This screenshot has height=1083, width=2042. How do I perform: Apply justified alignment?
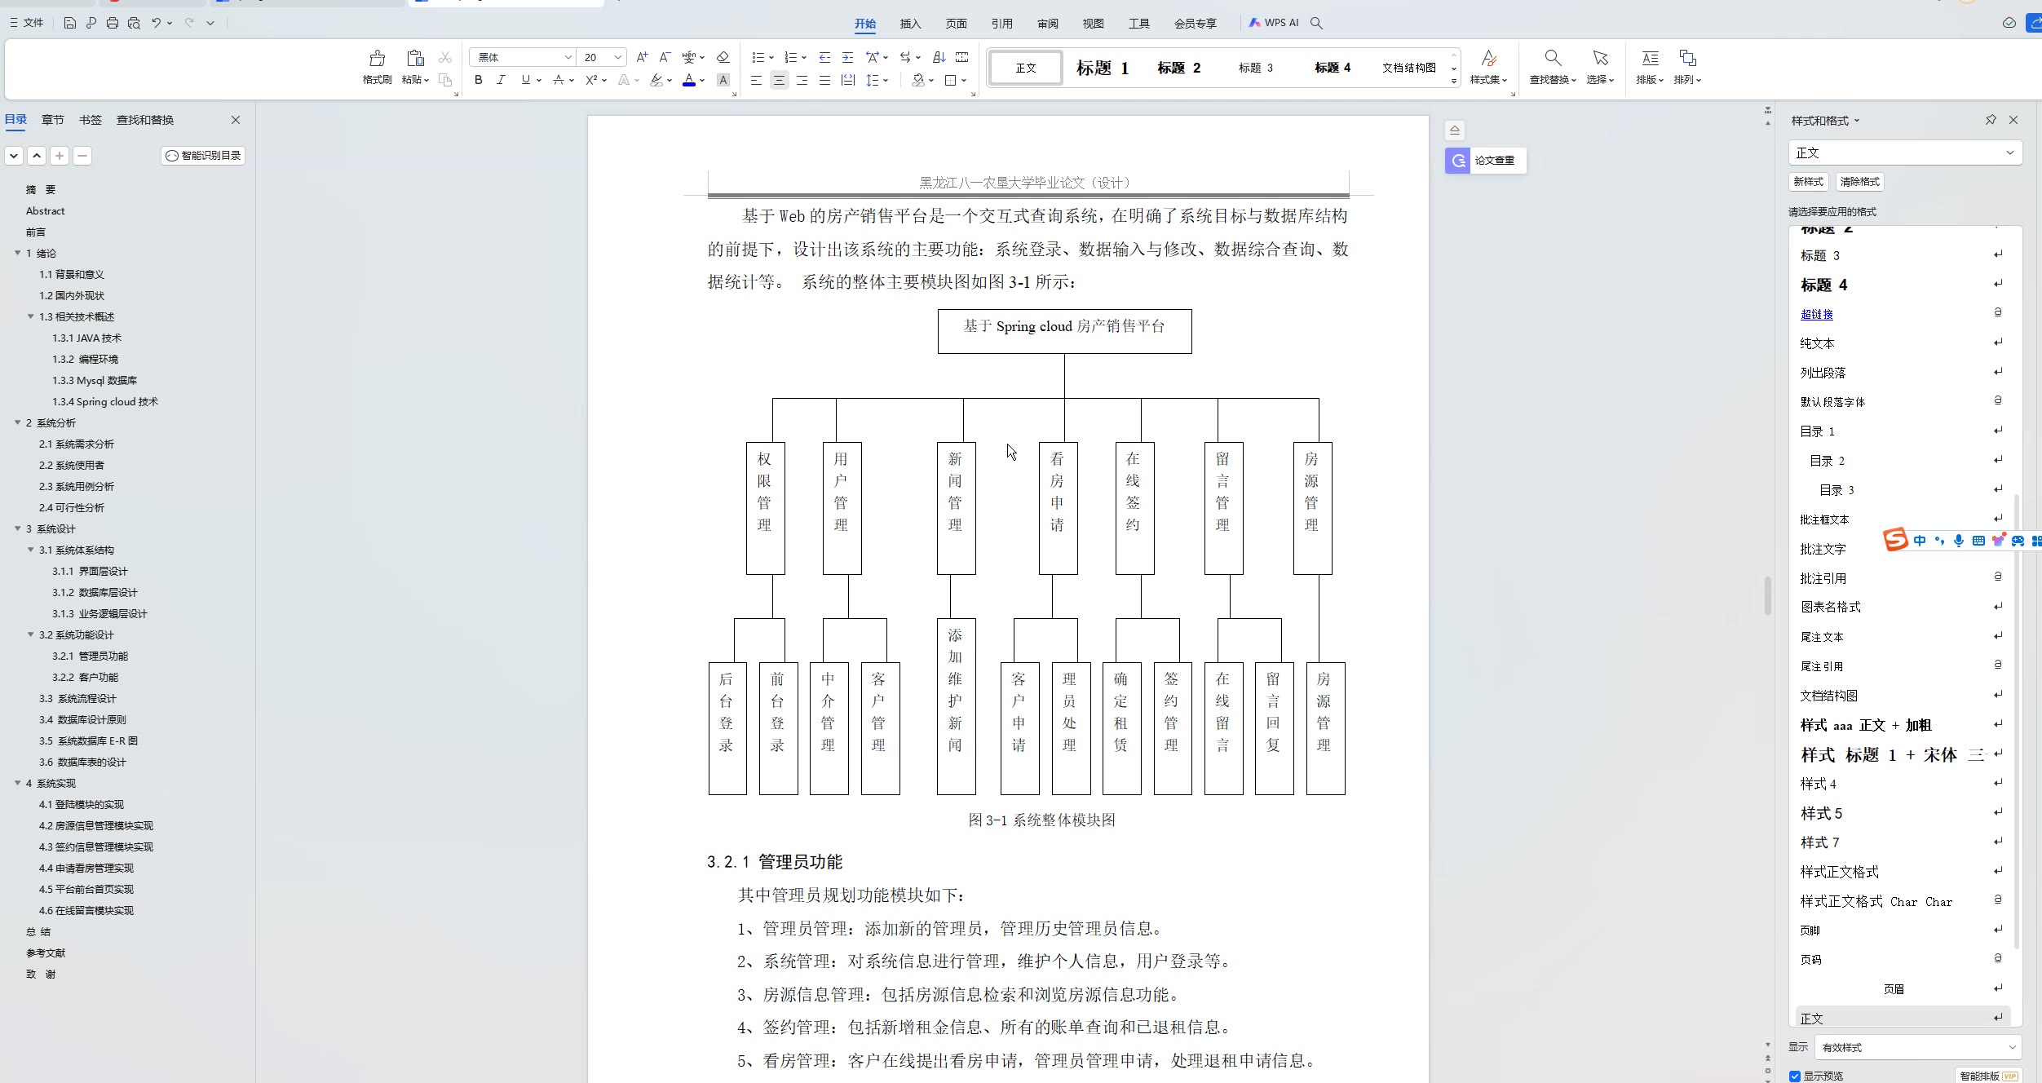[824, 80]
